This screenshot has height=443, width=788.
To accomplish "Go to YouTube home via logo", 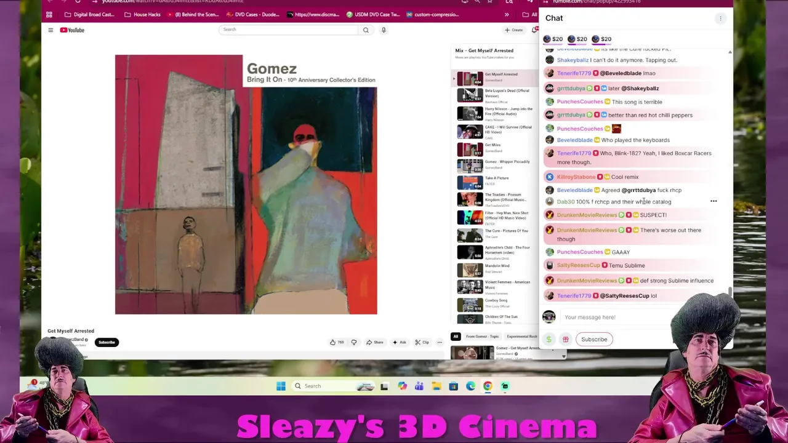I will (72, 30).
